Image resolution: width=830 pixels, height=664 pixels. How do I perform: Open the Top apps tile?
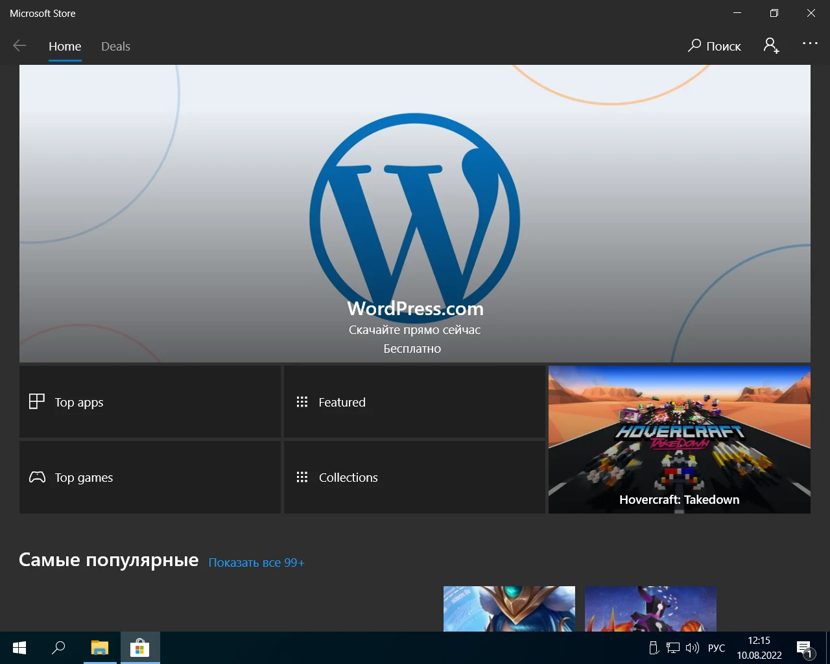150,402
